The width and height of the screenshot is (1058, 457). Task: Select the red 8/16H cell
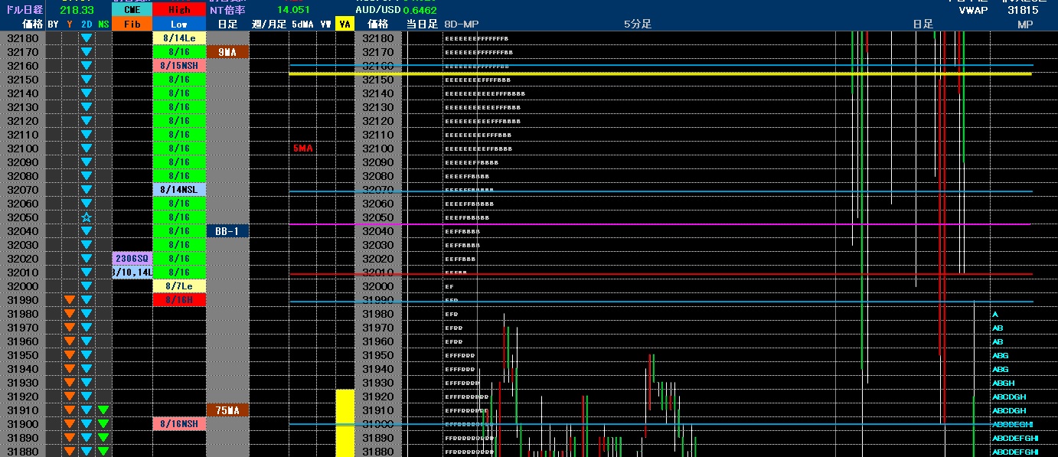click(179, 300)
